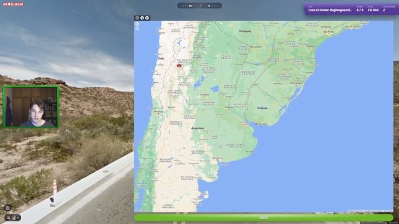Click Chaco Province label
The width and height of the screenshot is (399, 224).
[226, 57]
